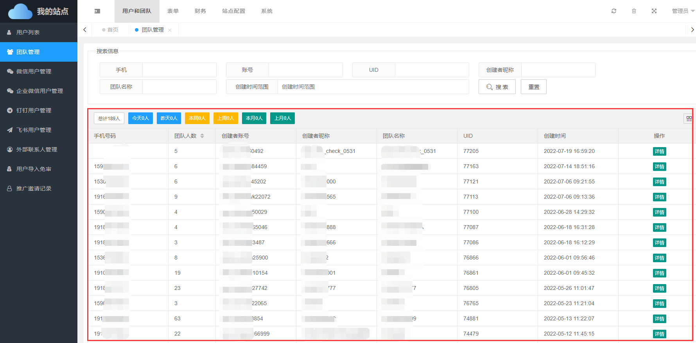Open 管理员 account dropdown
This screenshot has height=343, width=696.
click(x=683, y=11)
